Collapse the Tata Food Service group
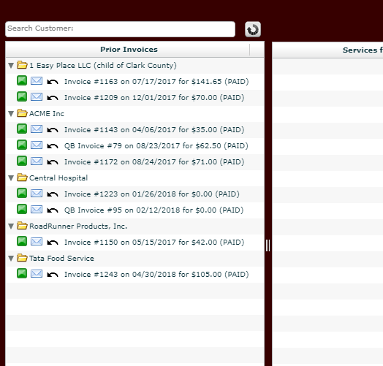This screenshot has width=383, height=366. point(11,259)
